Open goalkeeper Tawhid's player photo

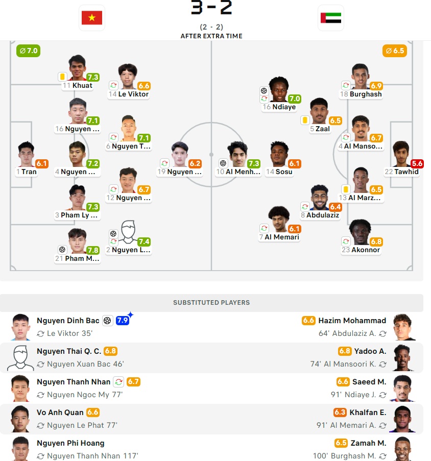pyautogui.click(x=401, y=154)
